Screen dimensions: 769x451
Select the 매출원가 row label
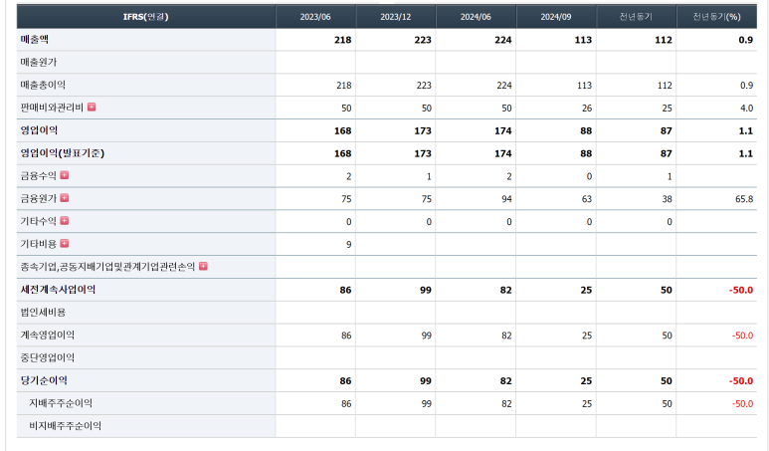pos(39,62)
